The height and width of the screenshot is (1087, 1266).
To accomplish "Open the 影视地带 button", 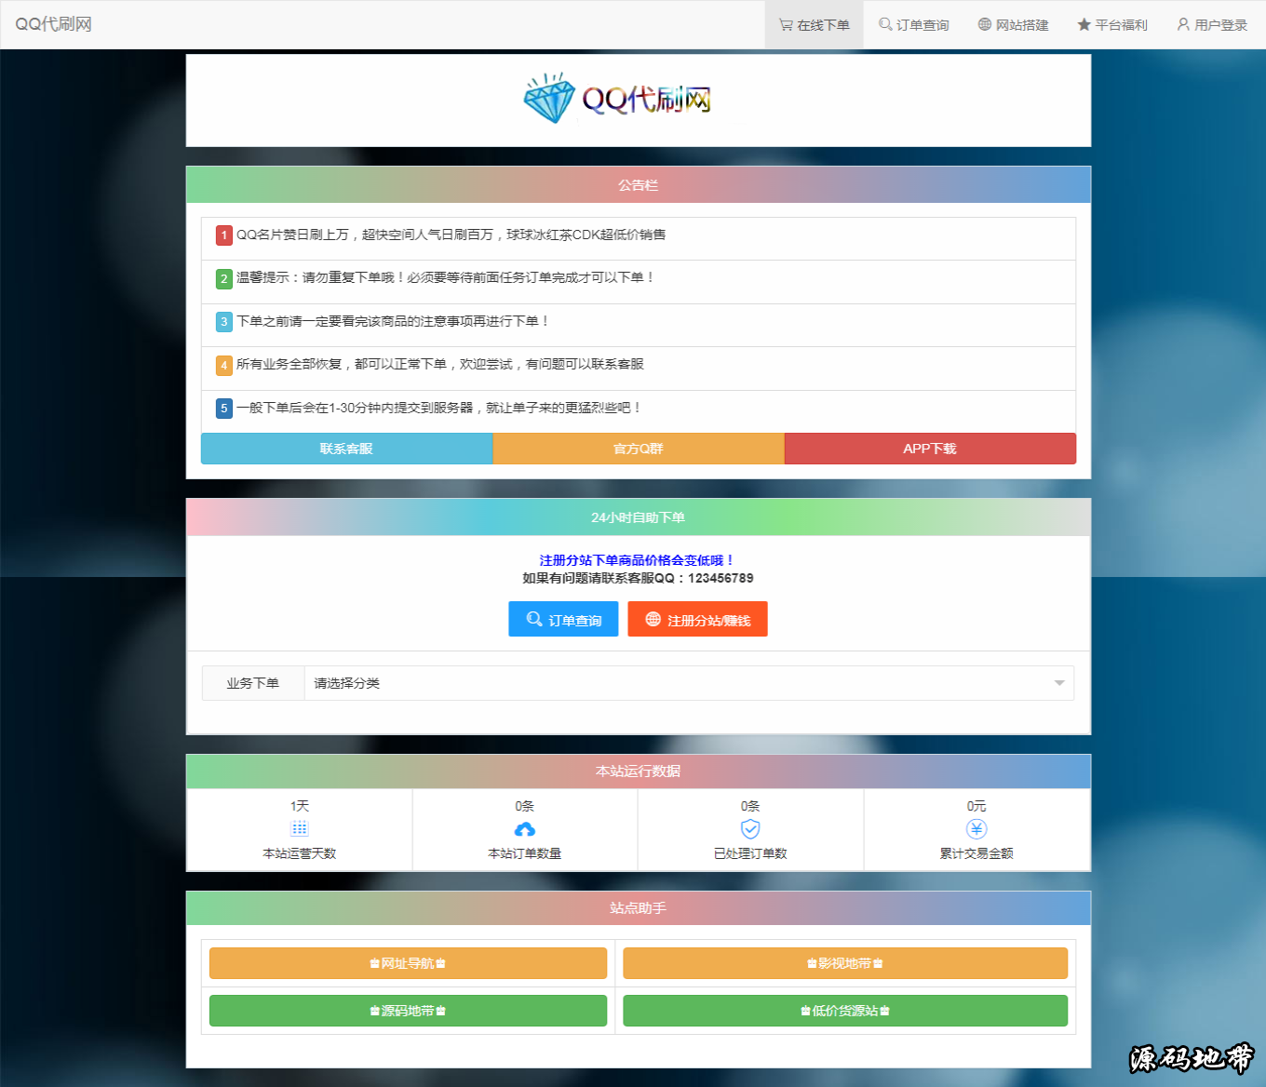I will coord(845,963).
